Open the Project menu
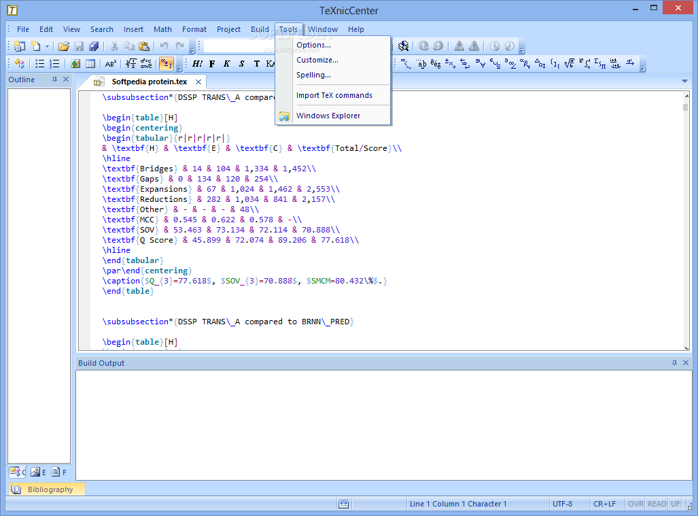This screenshot has height=516, width=698. [228, 29]
